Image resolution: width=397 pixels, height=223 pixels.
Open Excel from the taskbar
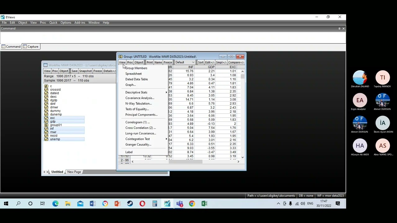coord(204,203)
